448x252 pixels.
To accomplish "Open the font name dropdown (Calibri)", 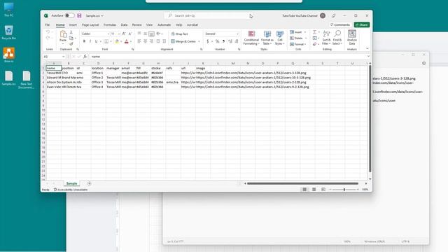I will (x=108, y=34).
